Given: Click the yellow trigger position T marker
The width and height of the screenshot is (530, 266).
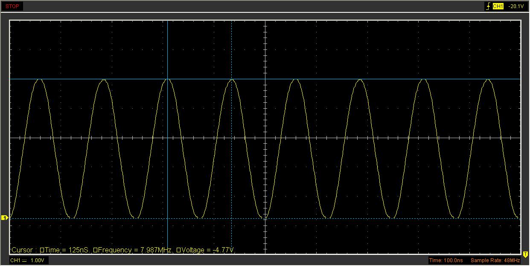Looking at the screenshot, I should pyautogui.click(x=525, y=254).
